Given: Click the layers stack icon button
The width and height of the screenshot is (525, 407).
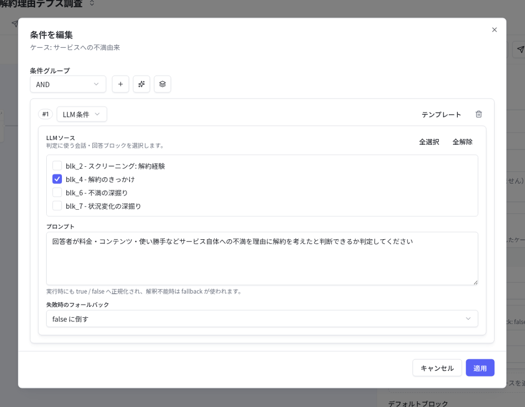Looking at the screenshot, I should coord(162,84).
